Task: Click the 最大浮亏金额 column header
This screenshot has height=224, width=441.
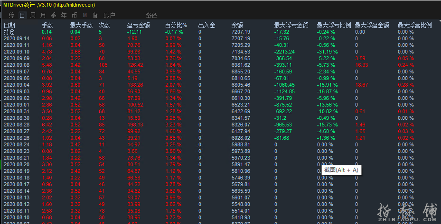Action: pos(291,25)
